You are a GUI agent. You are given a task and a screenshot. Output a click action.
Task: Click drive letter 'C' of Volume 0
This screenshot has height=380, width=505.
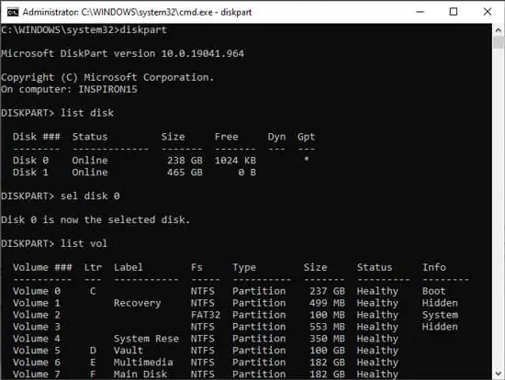pyautogui.click(x=93, y=291)
